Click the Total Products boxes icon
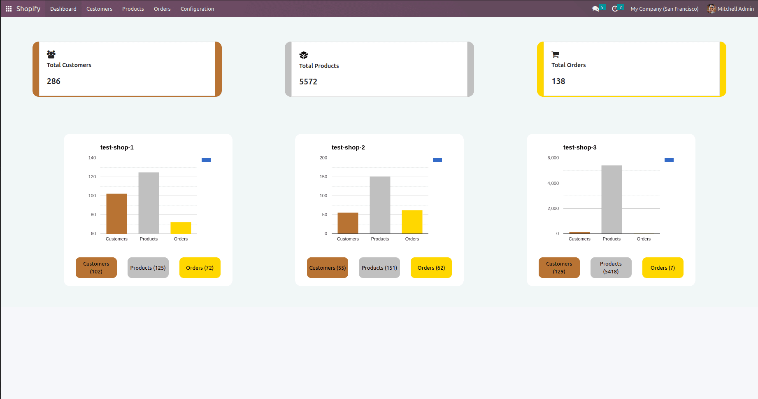 (304, 55)
